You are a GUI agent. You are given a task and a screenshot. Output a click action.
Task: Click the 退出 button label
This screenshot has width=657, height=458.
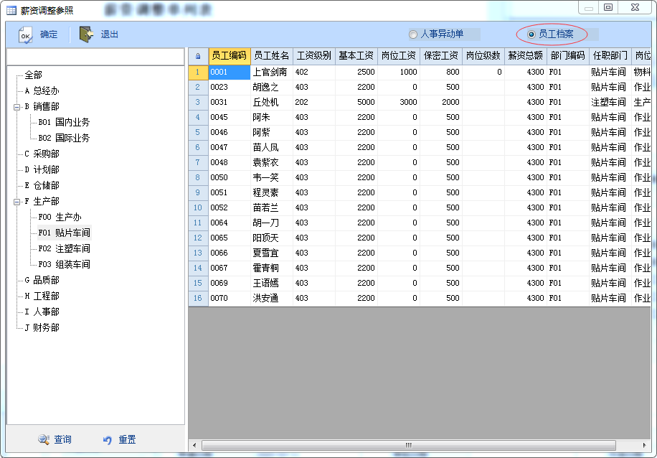pos(109,34)
